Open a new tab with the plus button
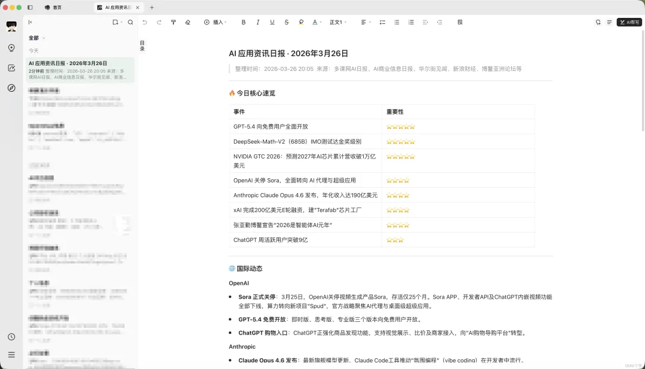645x369 pixels. (x=152, y=7)
